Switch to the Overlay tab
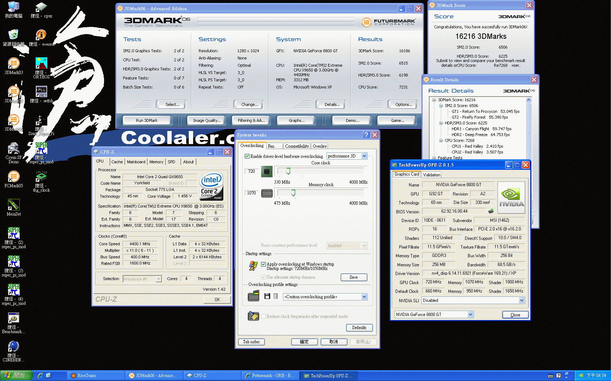611x381 pixels. point(319,146)
